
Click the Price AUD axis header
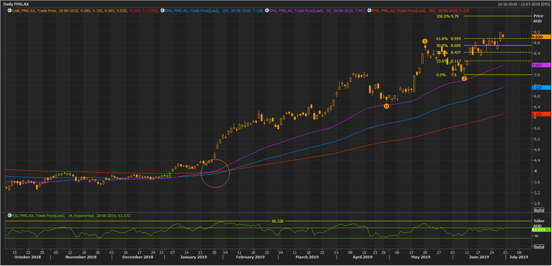pos(538,19)
